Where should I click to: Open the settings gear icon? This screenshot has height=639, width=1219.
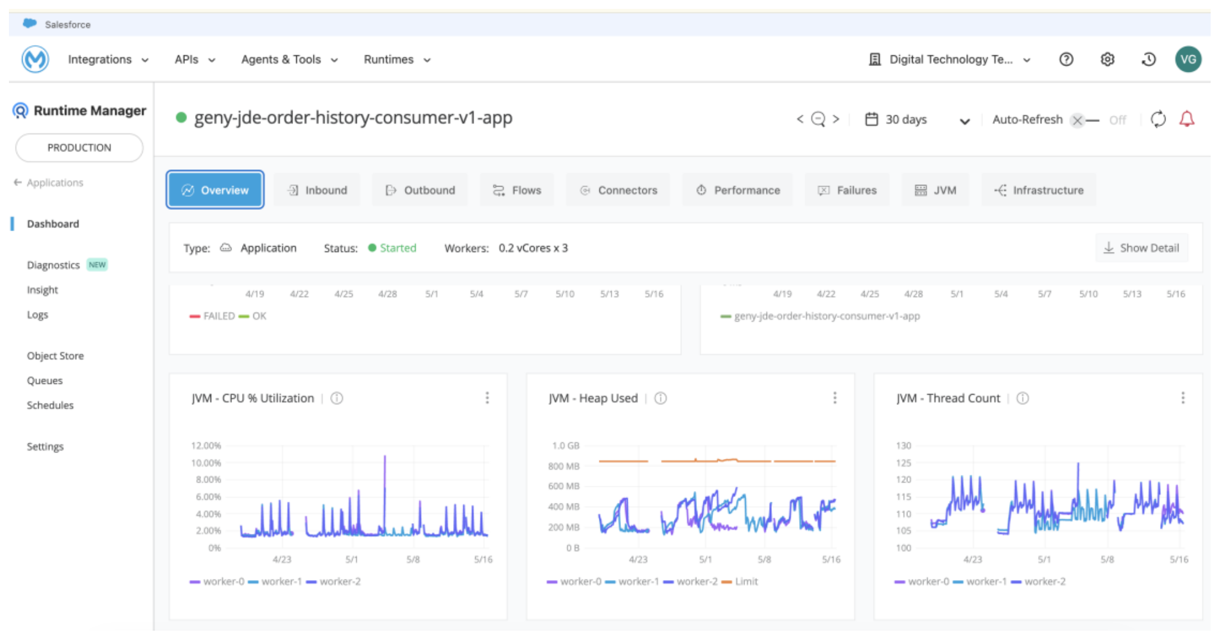pyautogui.click(x=1107, y=59)
